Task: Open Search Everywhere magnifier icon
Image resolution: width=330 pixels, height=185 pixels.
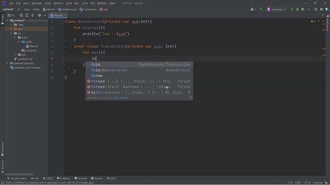Action: click(x=316, y=9)
